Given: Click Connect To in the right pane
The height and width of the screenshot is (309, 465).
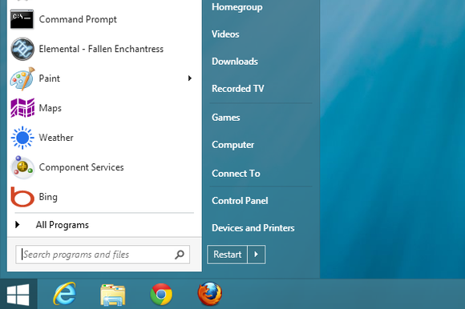Looking at the screenshot, I should 236,174.
